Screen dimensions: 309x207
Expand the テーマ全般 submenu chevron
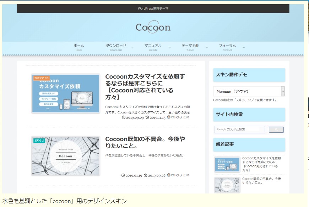coord(207,48)
